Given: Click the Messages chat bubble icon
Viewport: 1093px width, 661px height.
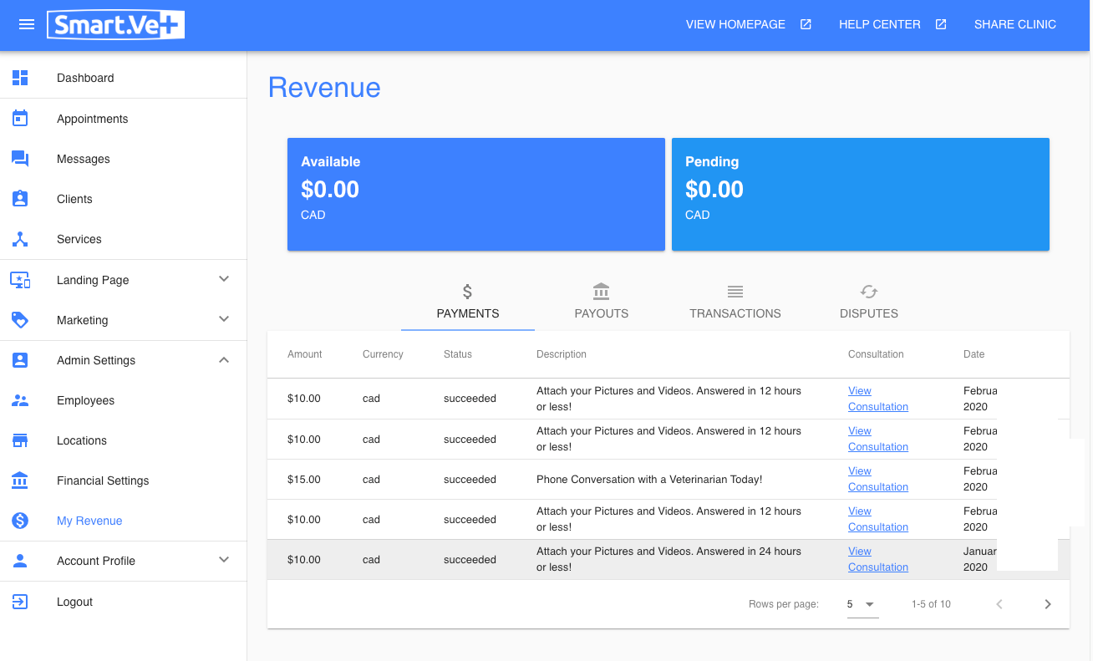Looking at the screenshot, I should [x=20, y=159].
